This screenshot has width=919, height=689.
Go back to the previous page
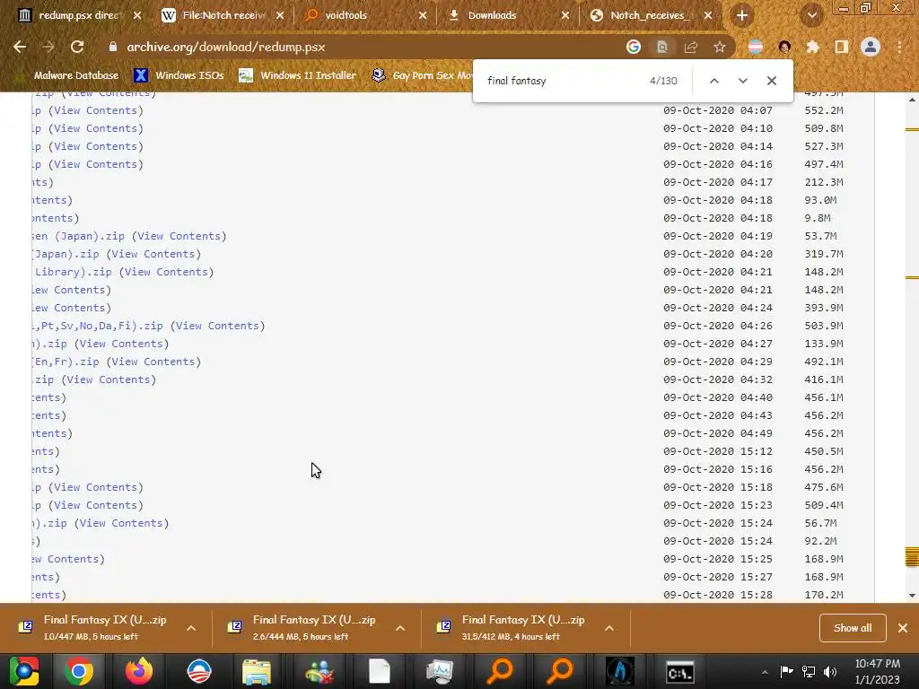click(20, 47)
